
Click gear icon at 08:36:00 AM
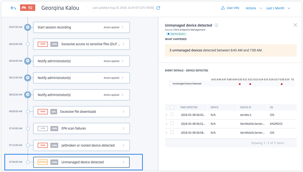pyautogui.click(x=28, y=61)
